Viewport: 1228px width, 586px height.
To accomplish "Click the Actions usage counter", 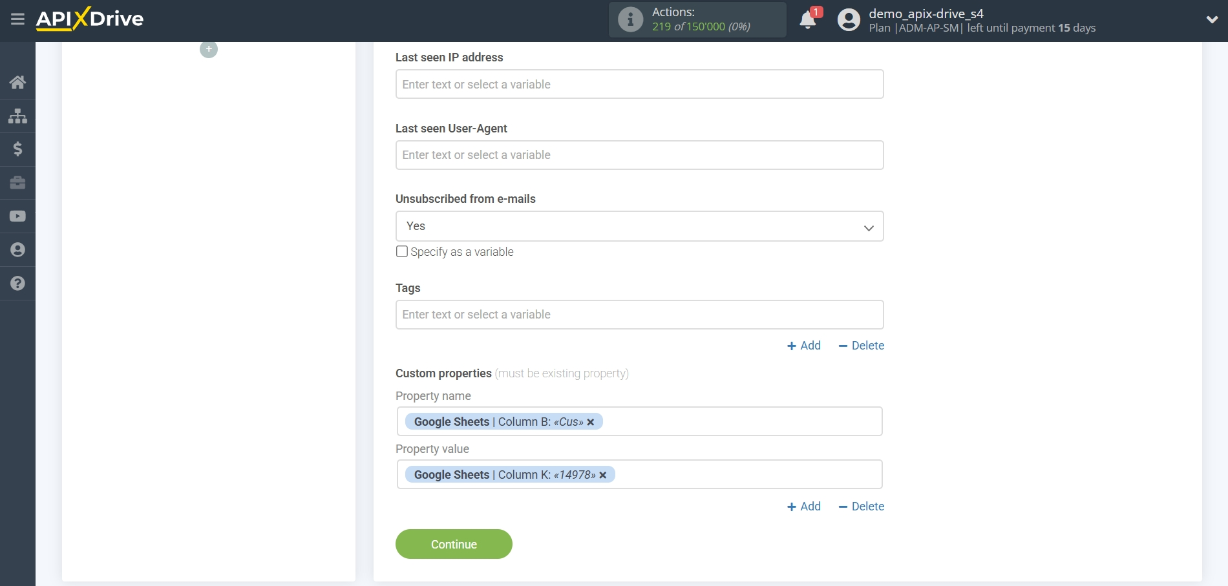I will pyautogui.click(x=697, y=19).
